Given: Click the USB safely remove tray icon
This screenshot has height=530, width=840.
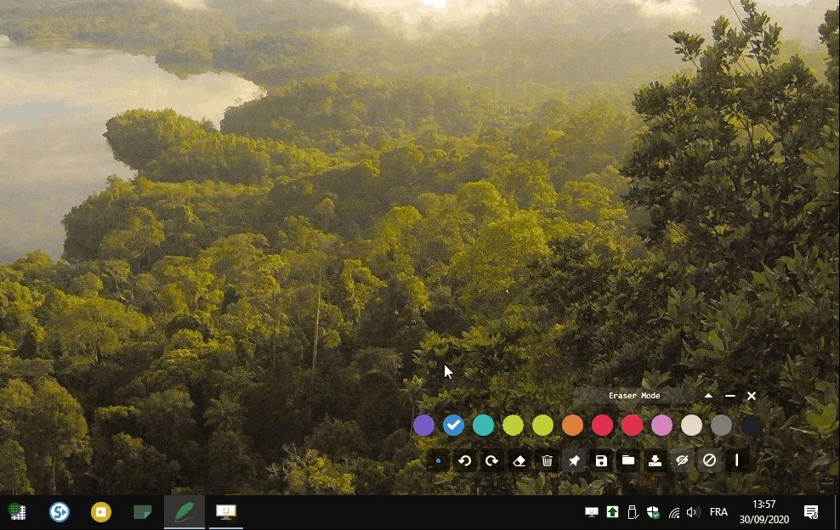Looking at the screenshot, I should coord(633,512).
